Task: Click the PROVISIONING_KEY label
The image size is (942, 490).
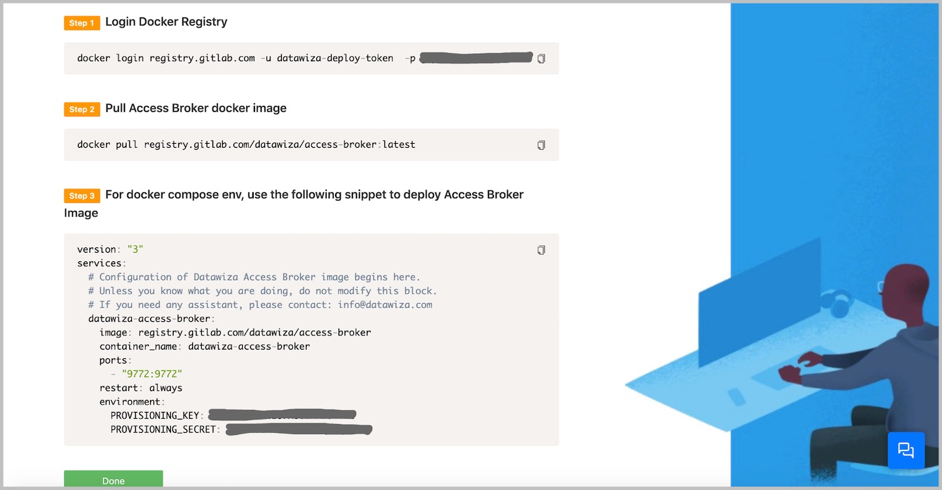Action: point(157,415)
